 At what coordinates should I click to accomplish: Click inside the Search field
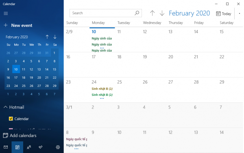pyautogui.click(x=105, y=13)
